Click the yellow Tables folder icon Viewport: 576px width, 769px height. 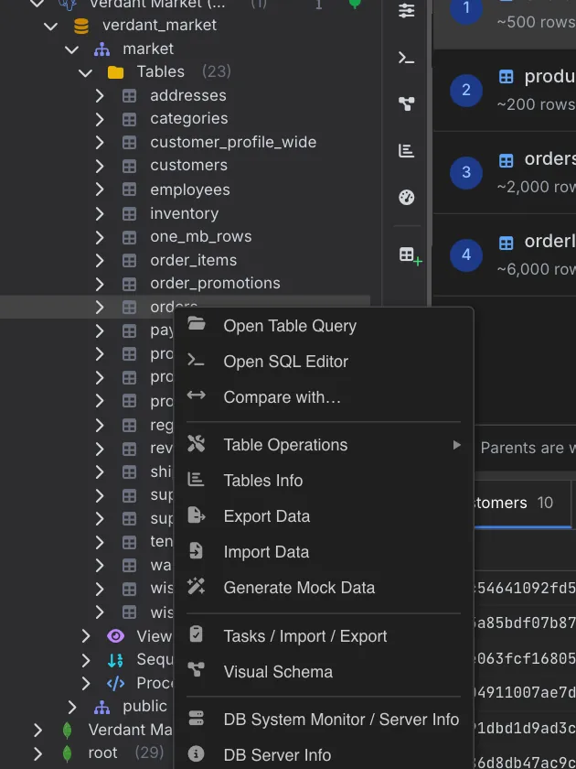coord(115,72)
